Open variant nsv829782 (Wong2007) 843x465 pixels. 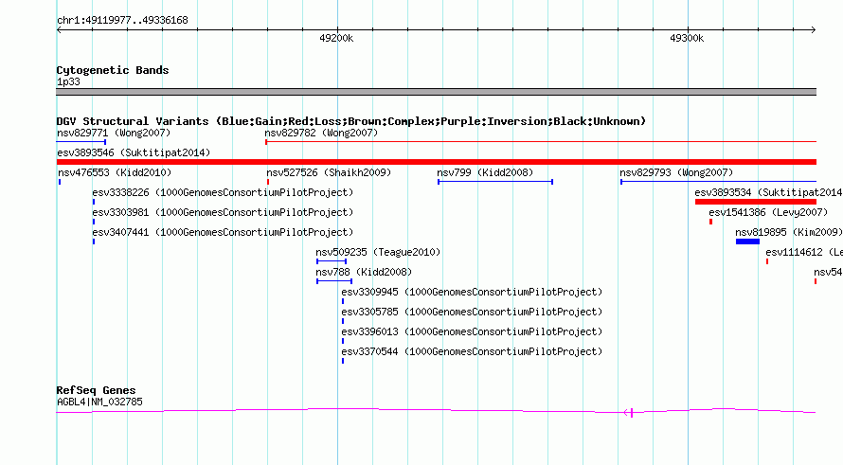point(321,133)
